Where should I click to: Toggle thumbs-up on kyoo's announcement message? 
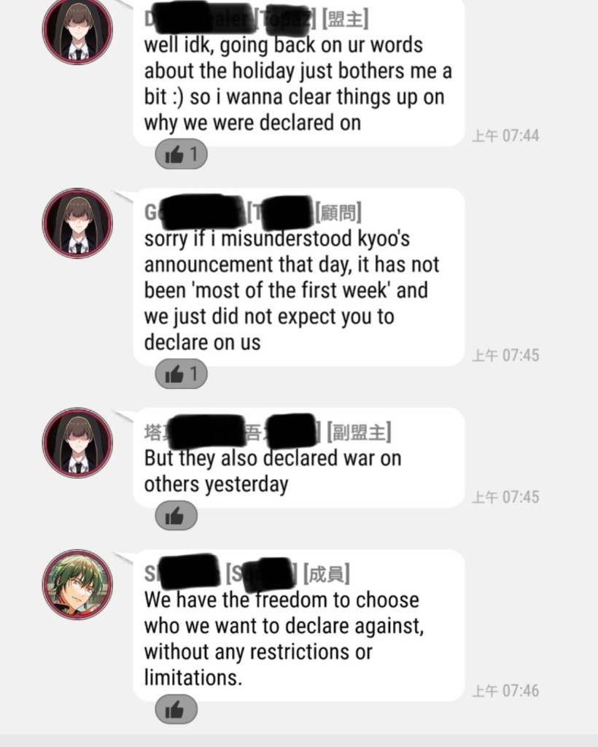[181, 373]
